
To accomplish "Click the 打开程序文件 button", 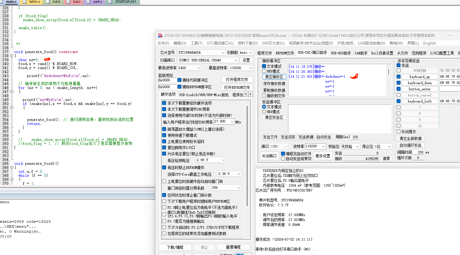I will tap(237, 80).
